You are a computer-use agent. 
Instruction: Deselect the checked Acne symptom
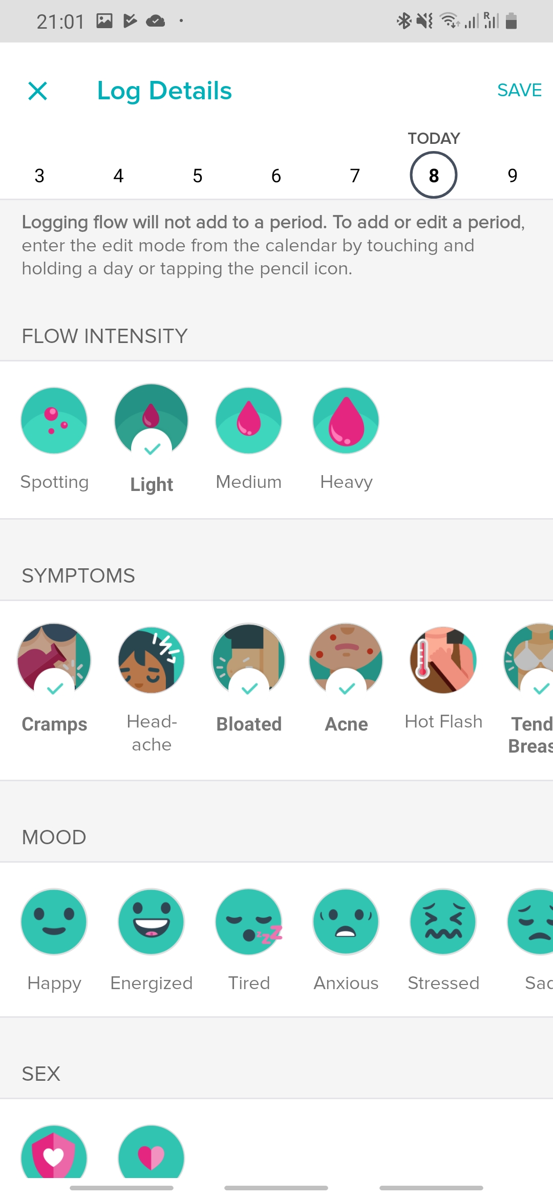(346, 660)
